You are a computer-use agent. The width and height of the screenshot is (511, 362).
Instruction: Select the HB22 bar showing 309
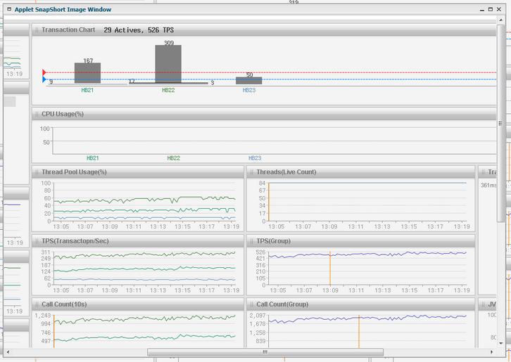pyautogui.click(x=168, y=65)
